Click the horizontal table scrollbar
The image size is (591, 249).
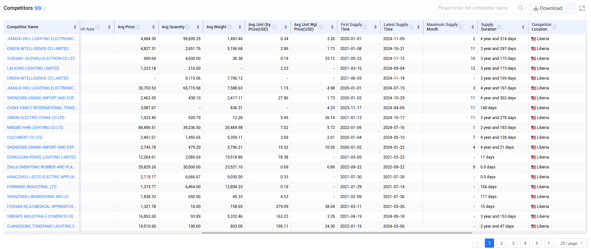coord(337,233)
